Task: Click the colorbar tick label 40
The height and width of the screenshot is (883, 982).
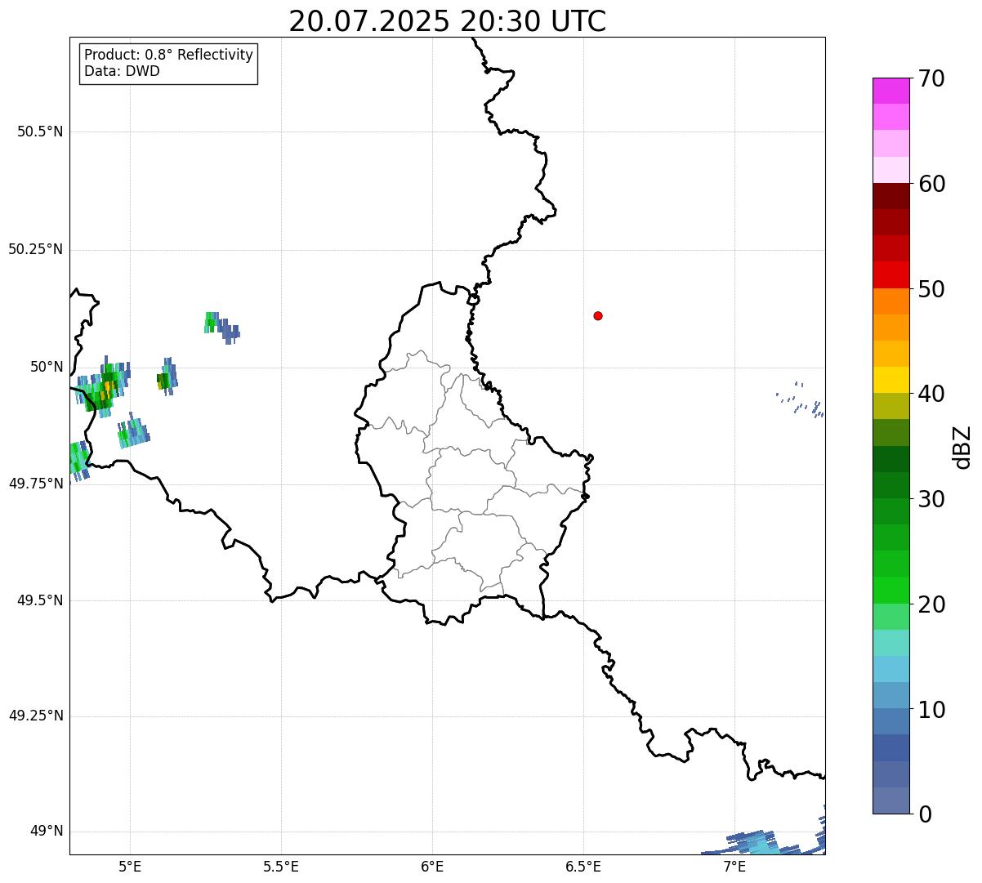Action: pos(931,394)
